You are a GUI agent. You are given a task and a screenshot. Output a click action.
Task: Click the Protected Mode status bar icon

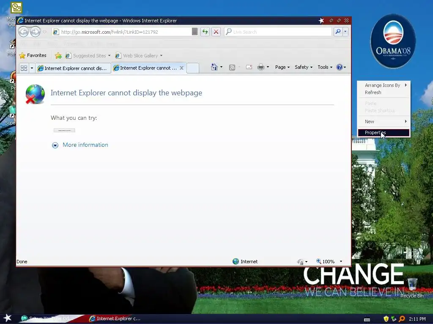tap(300, 262)
